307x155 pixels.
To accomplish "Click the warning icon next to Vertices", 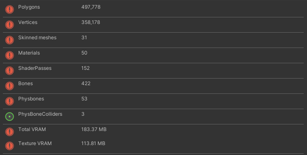I will [10, 25].
